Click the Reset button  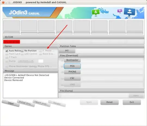click(x=109, y=102)
